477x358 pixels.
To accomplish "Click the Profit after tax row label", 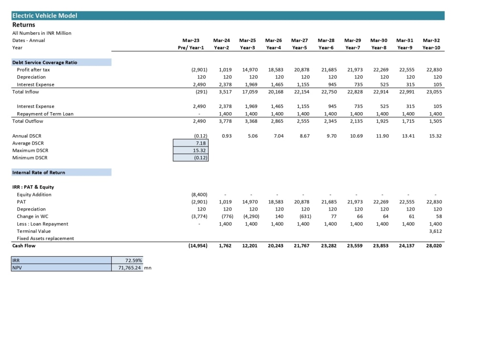I will 33,70.
